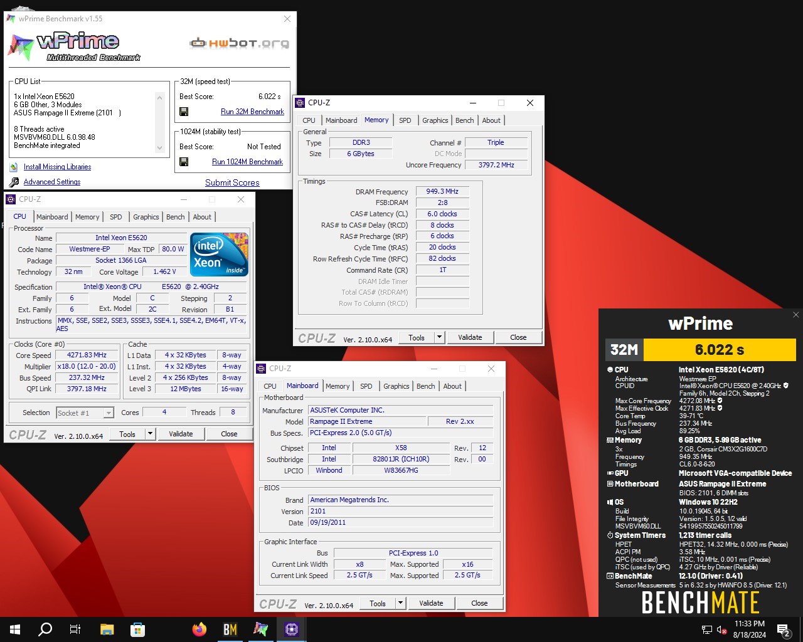
Task: Open Tools dropdown arrow in CPU-Z Memory window
Action: point(439,337)
